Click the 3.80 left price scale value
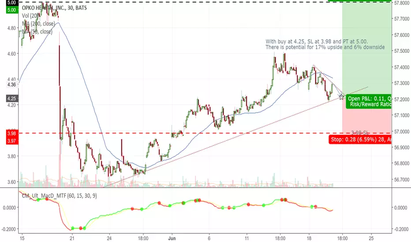Viewport: 411px width, 242px height. tap(11, 157)
